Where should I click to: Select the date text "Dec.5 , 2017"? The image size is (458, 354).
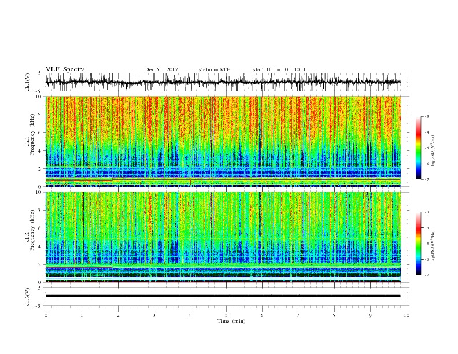point(161,69)
